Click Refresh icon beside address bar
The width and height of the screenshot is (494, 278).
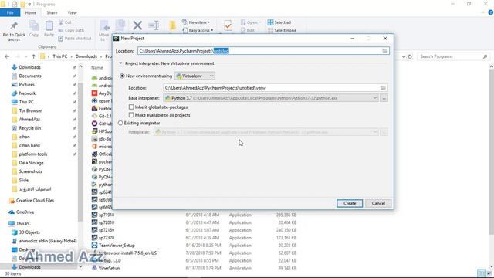(410, 56)
